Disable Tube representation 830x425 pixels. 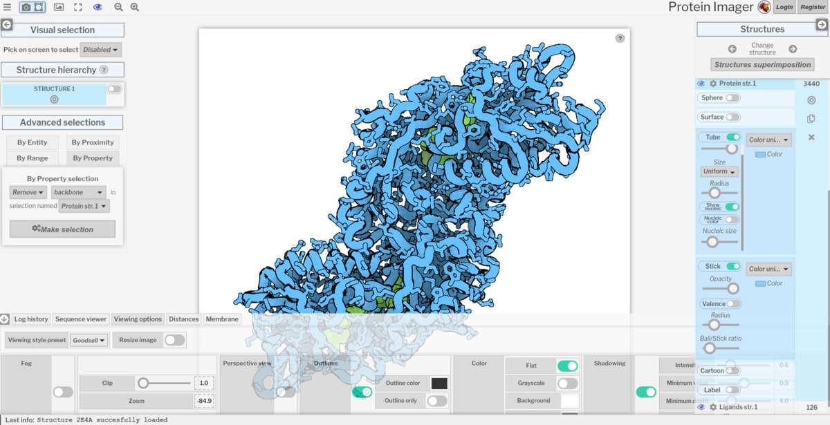[732, 138]
